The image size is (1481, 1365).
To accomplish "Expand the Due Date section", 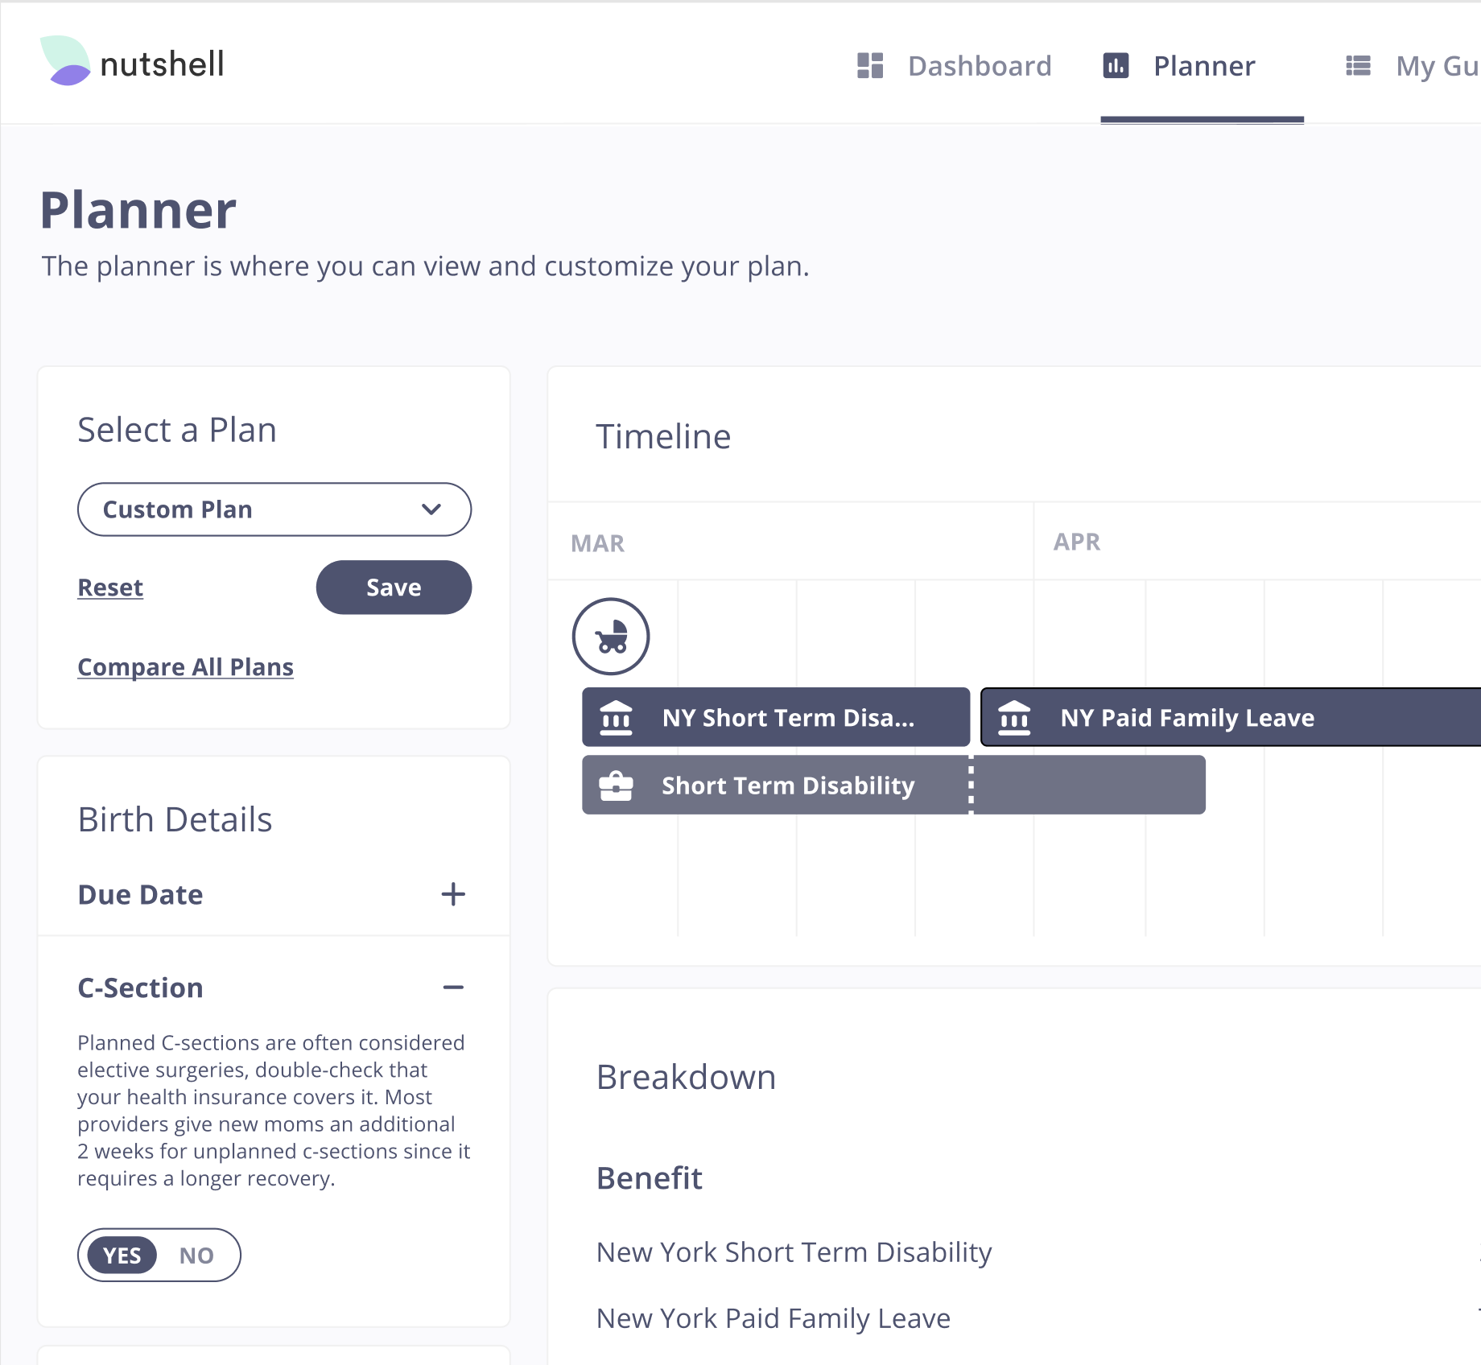I will pyautogui.click(x=453, y=894).
